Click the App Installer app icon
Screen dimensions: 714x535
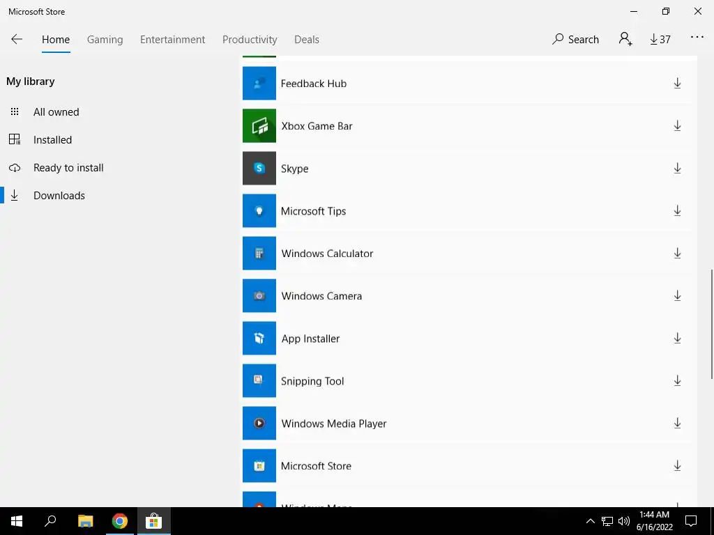pos(259,338)
